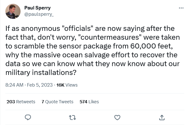Open the three-dot more options menu
The width and height of the screenshot is (189, 125).
pos(181,8)
